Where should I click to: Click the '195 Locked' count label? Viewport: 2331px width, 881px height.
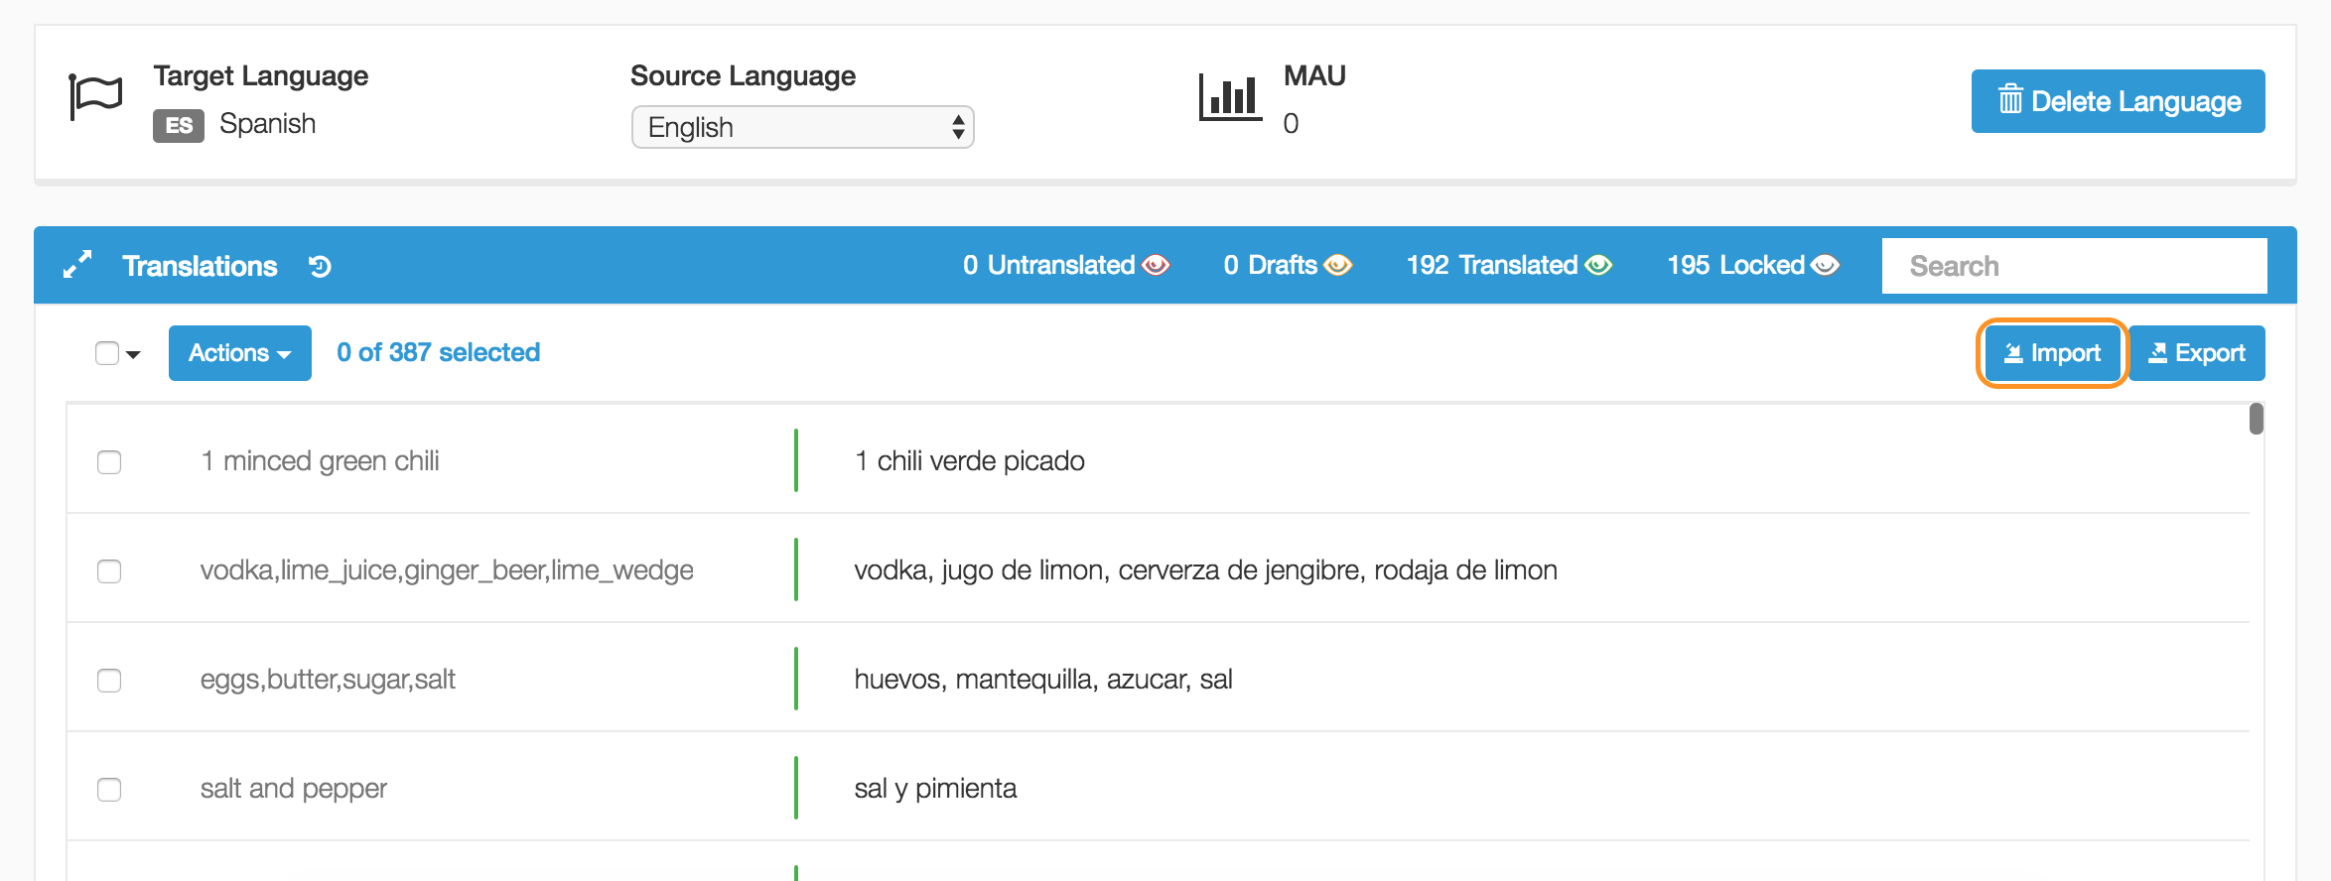(1736, 265)
